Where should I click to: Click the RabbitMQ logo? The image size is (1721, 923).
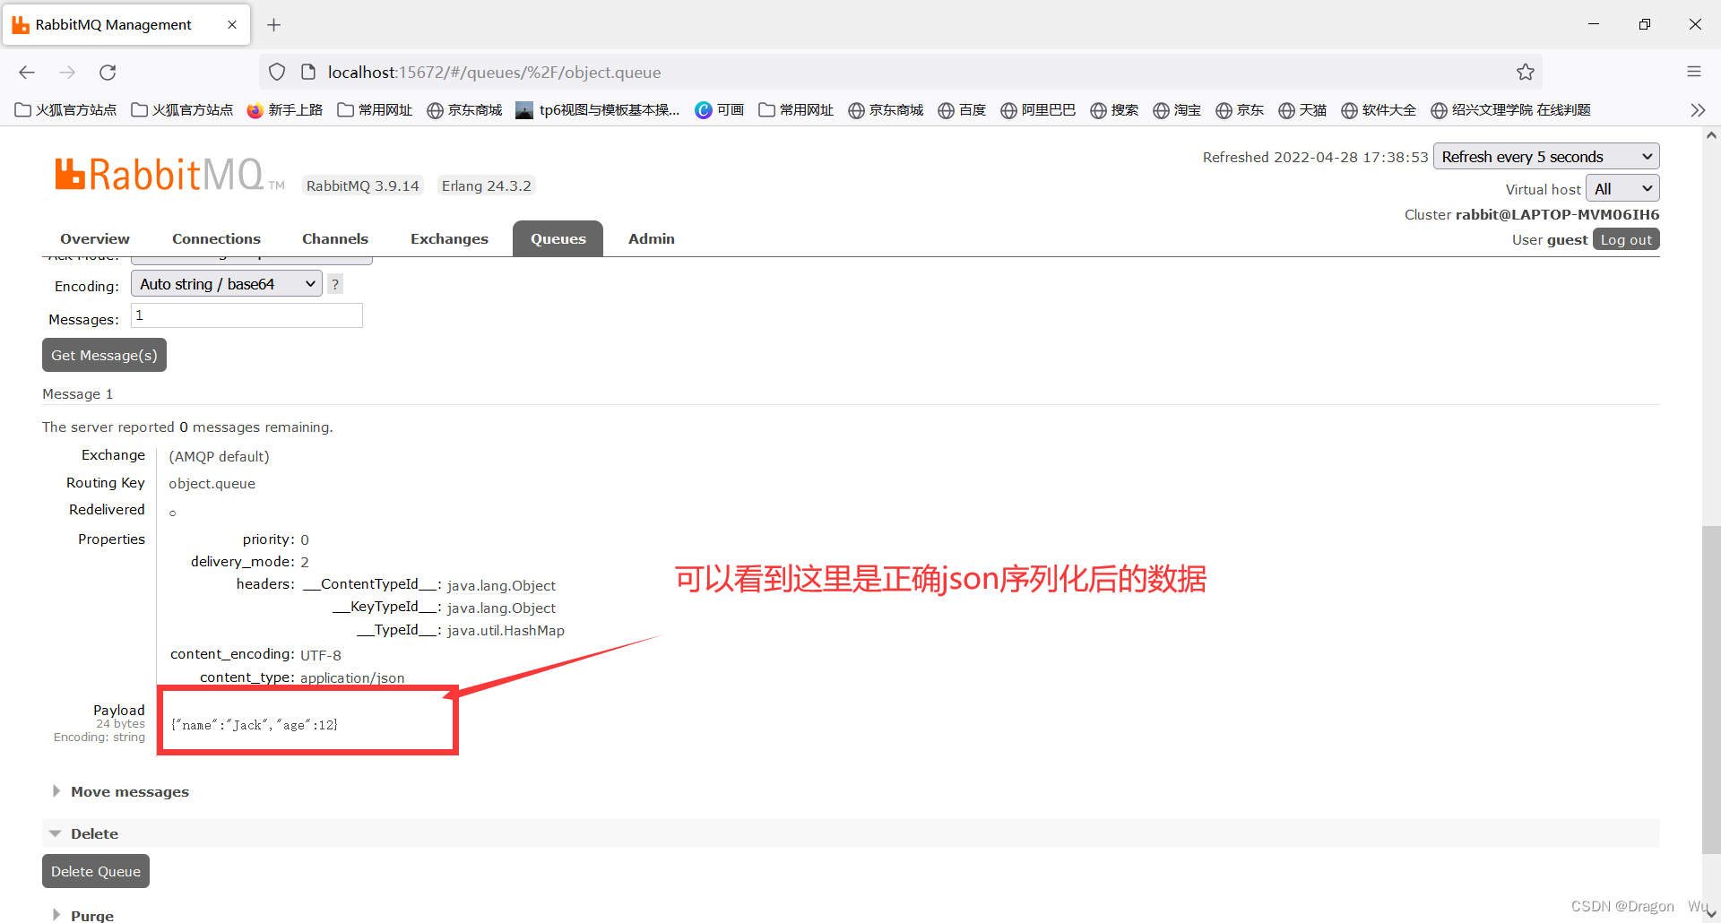[x=169, y=175]
